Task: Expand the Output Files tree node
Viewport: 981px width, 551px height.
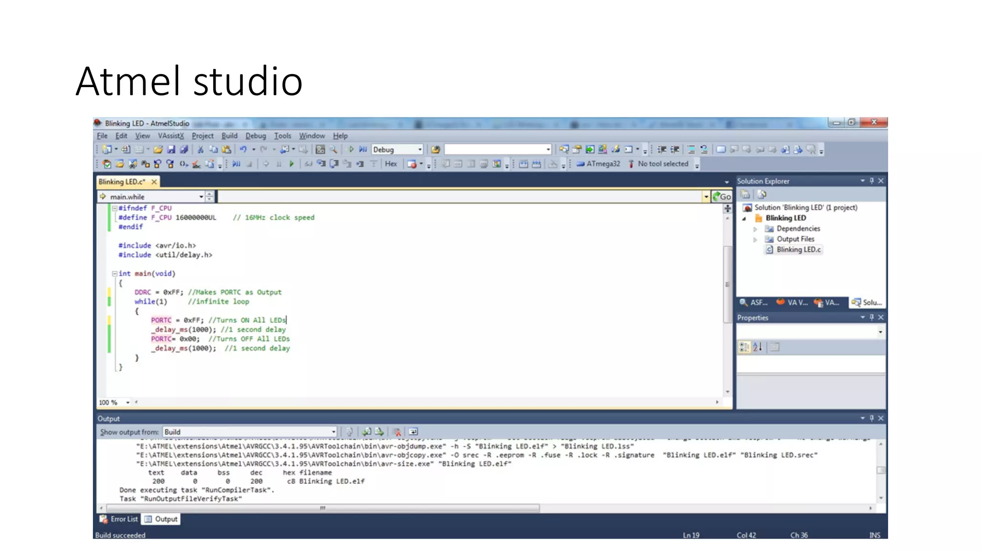Action: coord(755,240)
